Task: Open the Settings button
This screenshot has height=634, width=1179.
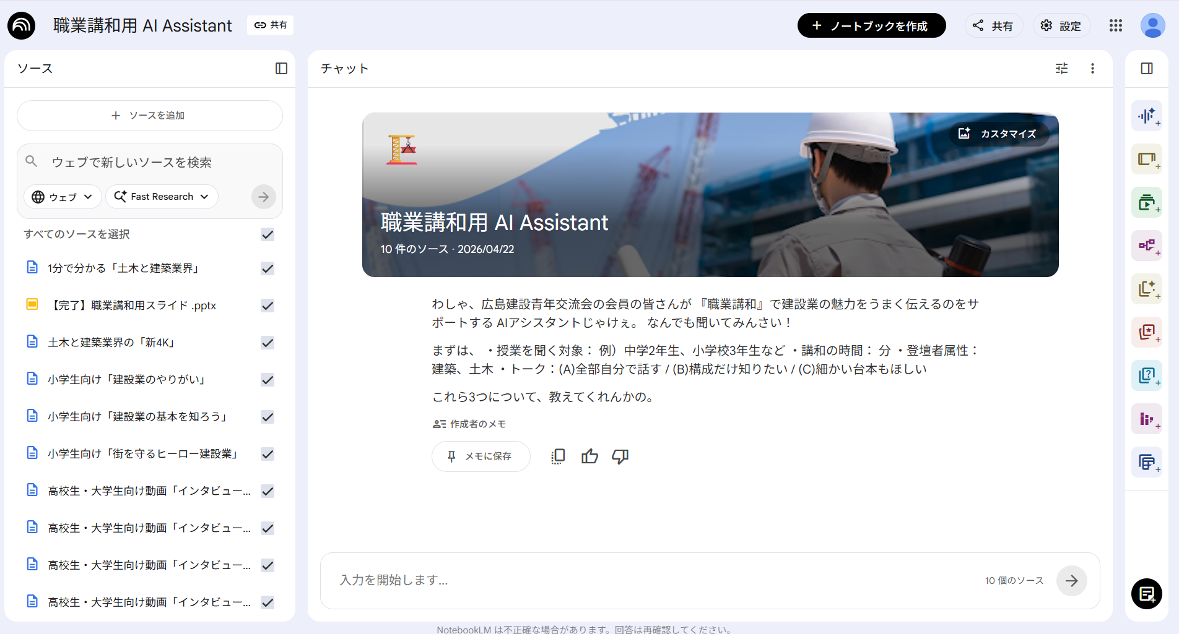Action: coord(1061,25)
